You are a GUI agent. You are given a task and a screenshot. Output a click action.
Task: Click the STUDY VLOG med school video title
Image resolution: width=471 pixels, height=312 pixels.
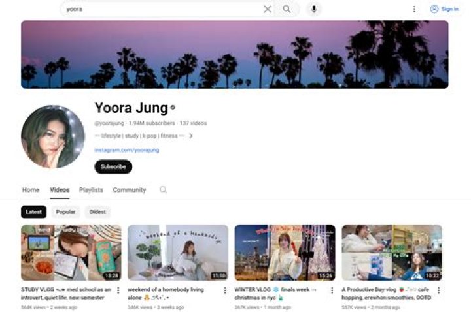click(66, 294)
